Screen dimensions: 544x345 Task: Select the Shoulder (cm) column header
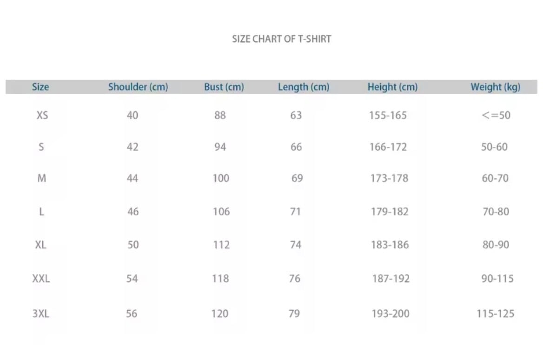tap(138, 87)
